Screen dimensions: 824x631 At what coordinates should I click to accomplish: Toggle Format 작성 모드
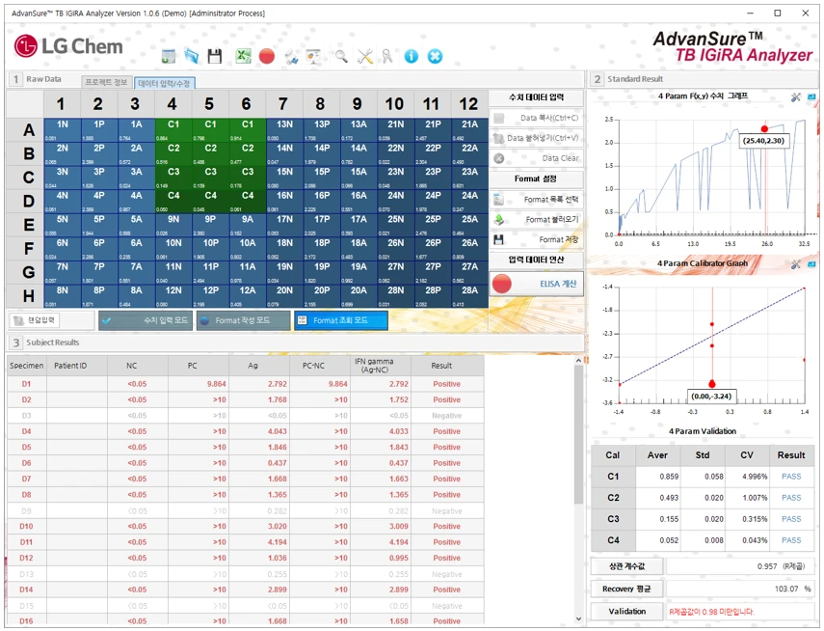tap(243, 320)
